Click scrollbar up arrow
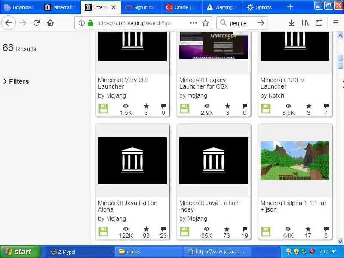This screenshot has height=258, width=344. point(340,35)
